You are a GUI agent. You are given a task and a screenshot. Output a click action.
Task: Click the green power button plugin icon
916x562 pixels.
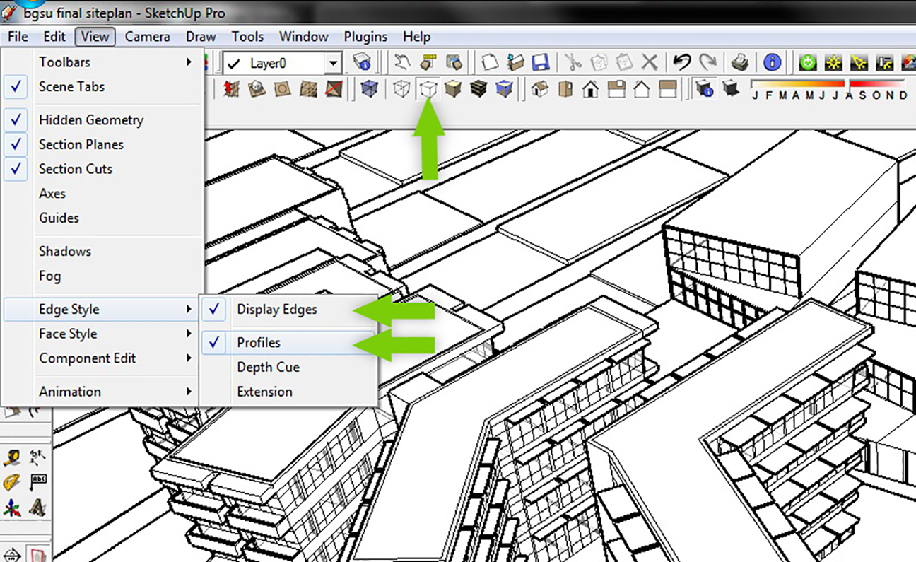click(x=808, y=62)
